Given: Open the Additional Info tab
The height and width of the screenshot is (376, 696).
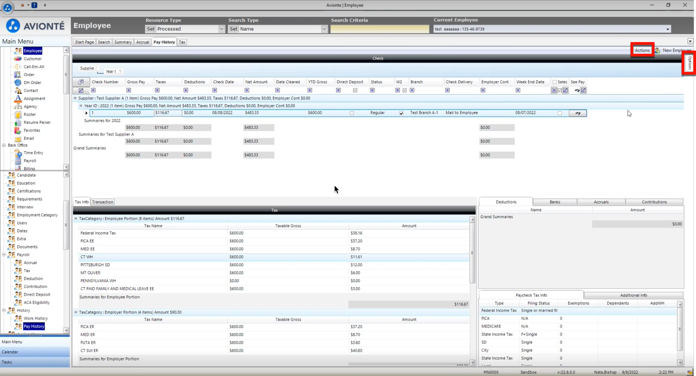Looking at the screenshot, I should point(633,295).
